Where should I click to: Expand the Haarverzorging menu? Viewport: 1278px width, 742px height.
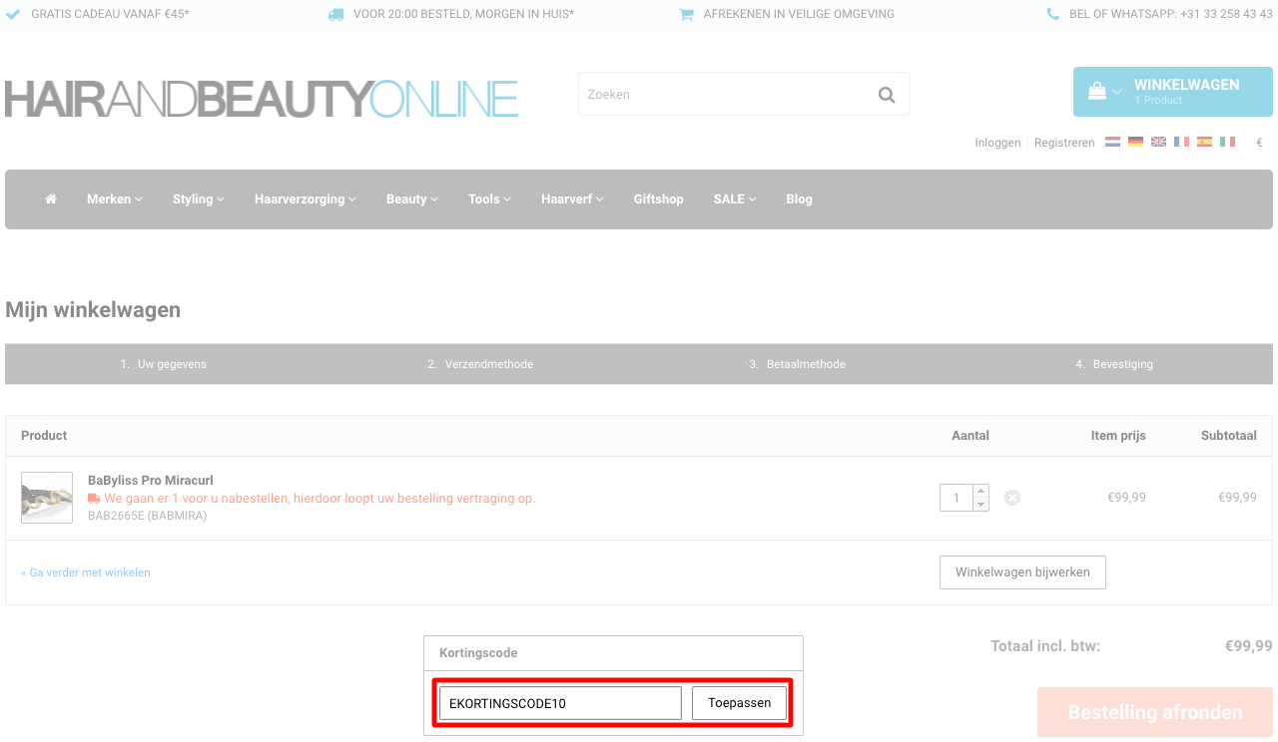tap(305, 199)
